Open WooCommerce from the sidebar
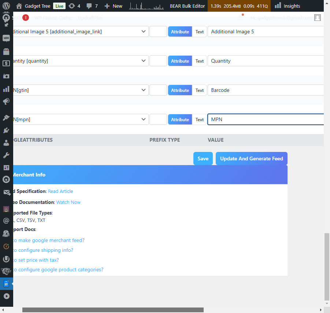This screenshot has width=330, height=313. click(6, 38)
